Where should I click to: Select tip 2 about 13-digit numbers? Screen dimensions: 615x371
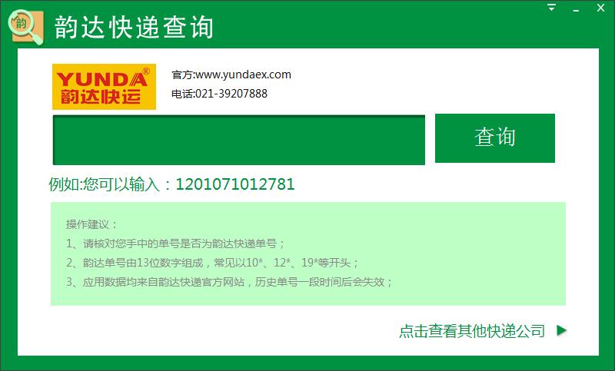point(212,263)
